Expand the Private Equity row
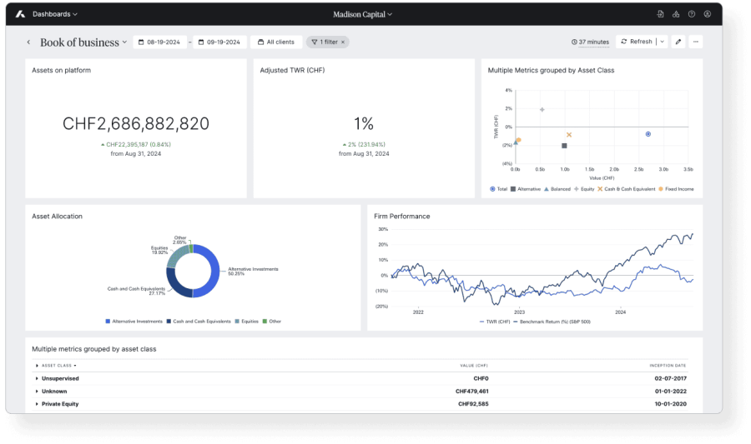Viewport: 751px width, 444px height. [x=37, y=404]
